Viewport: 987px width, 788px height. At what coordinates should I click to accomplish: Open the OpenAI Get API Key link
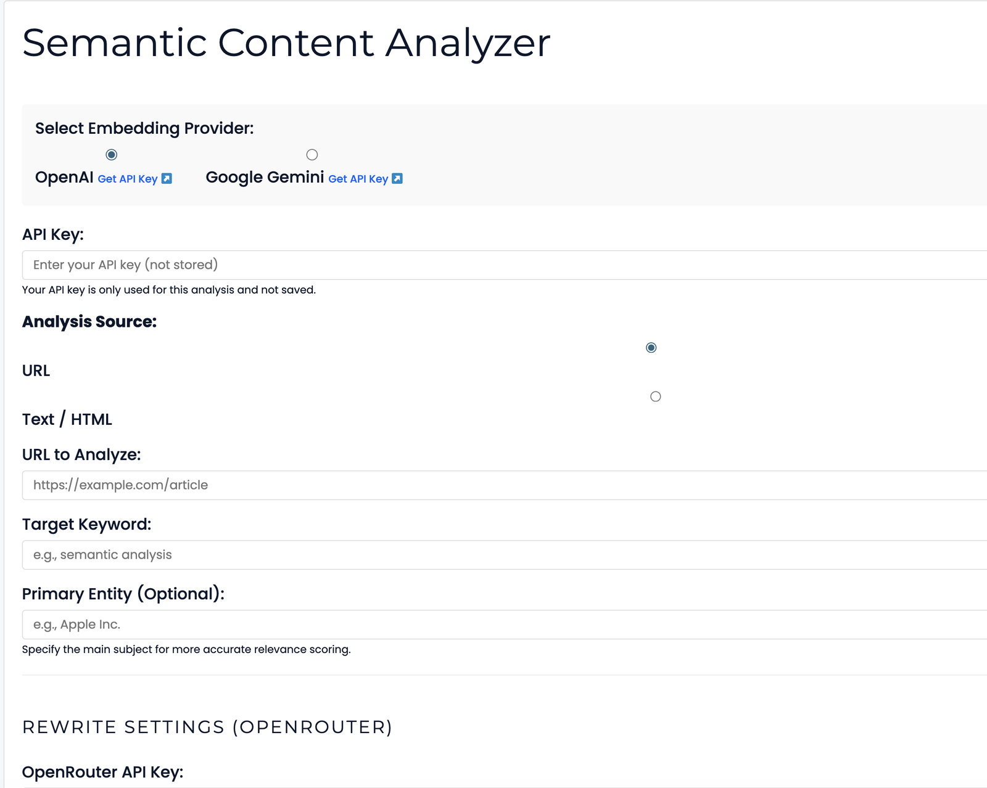pos(128,179)
